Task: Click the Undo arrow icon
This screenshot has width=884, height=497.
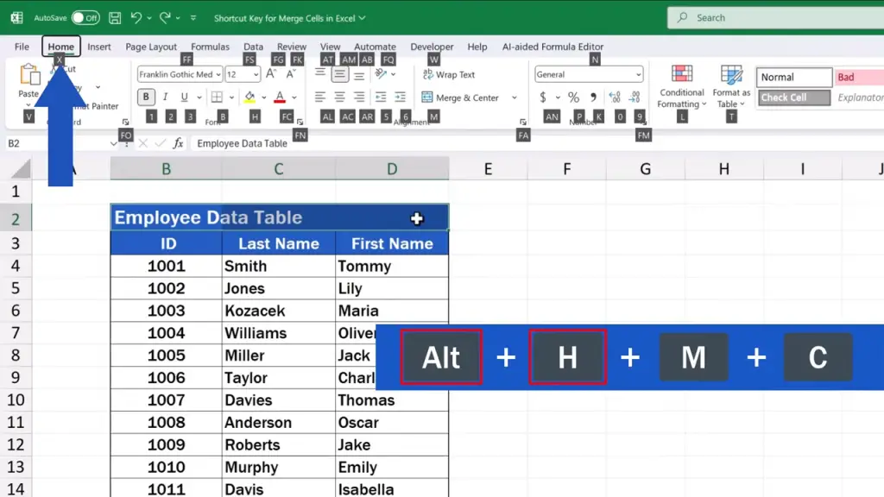Action: [x=136, y=17]
